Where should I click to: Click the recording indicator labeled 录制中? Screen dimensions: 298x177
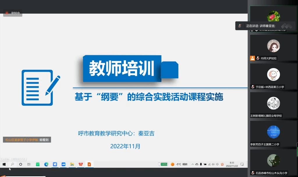(13, 13)
